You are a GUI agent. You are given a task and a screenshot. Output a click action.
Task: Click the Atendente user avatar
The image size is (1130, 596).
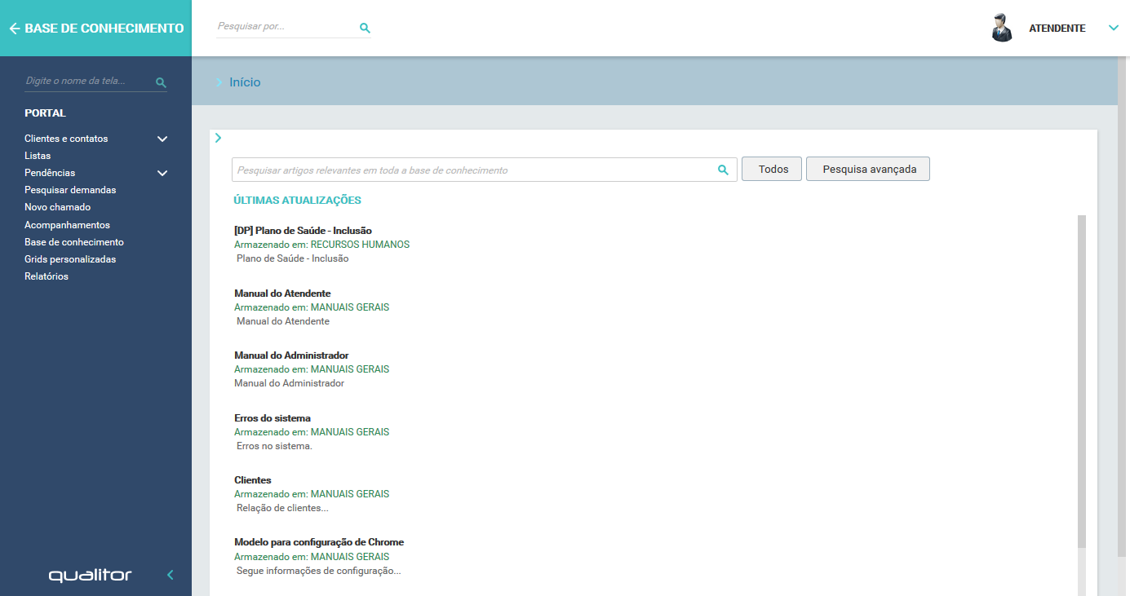pos(1002,28)
